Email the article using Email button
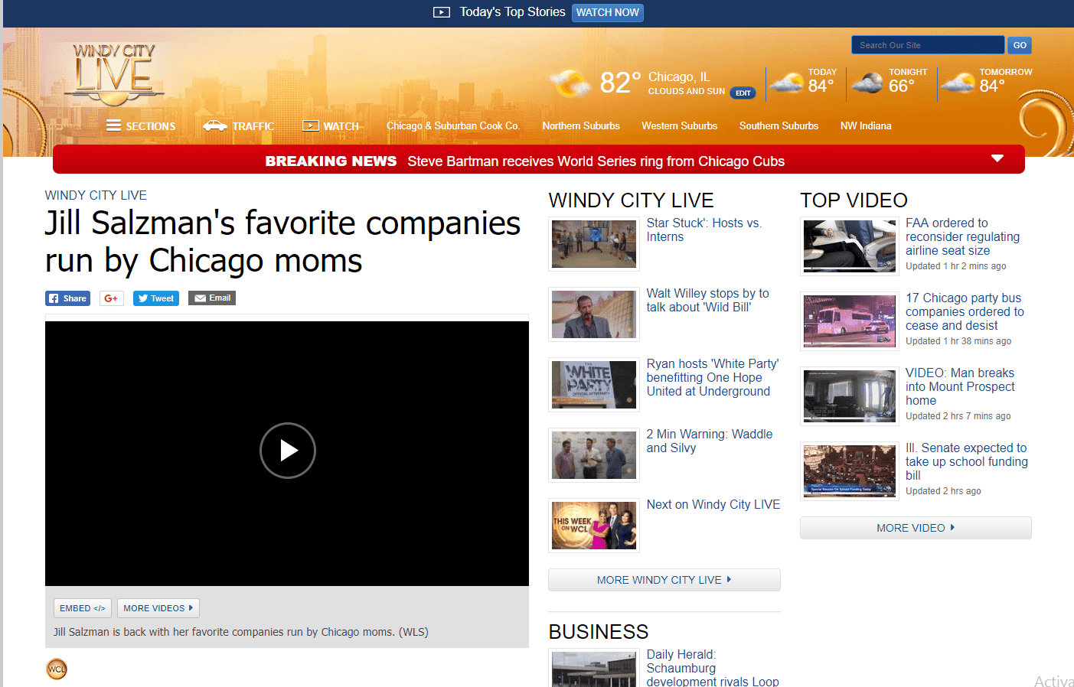The height and width of the screenshot is (687, 1074). tap(212, 298)
